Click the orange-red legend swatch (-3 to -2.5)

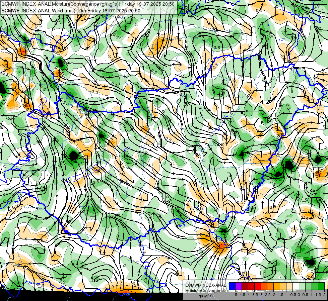(x=264, y=286)
